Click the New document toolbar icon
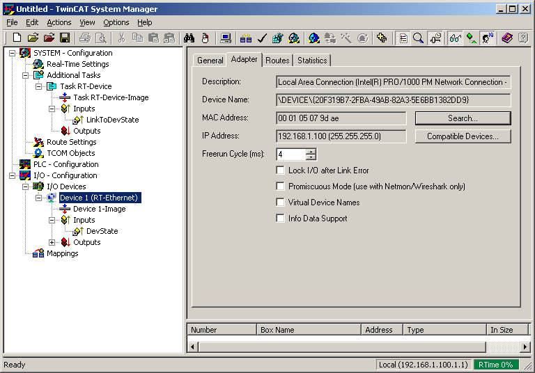Image resolution: width=535 pixels, height=373 pixels. pos(17,38)
